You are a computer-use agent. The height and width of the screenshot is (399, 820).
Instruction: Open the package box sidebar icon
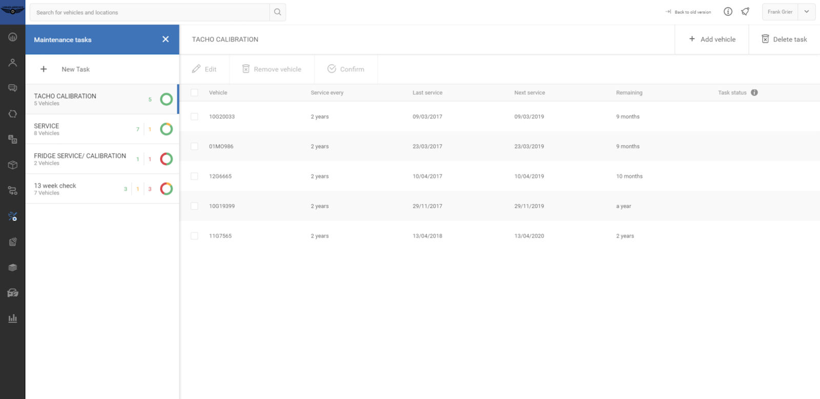tap(13, 165)
